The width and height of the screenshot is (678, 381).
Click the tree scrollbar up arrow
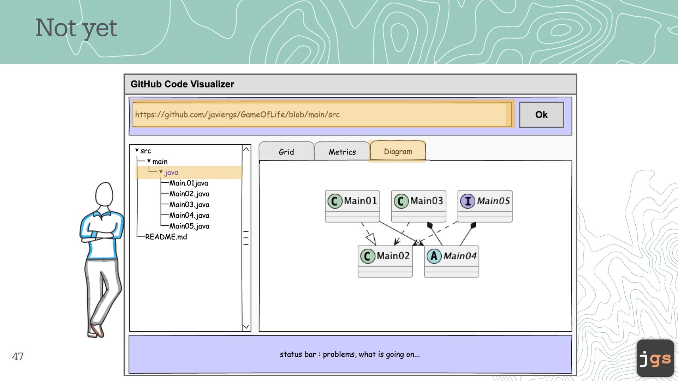click(246, 150)
